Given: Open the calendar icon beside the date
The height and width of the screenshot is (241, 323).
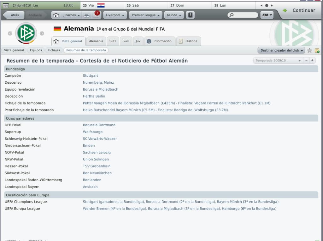Looking at the screenshot, I should [x=6, y=6].
